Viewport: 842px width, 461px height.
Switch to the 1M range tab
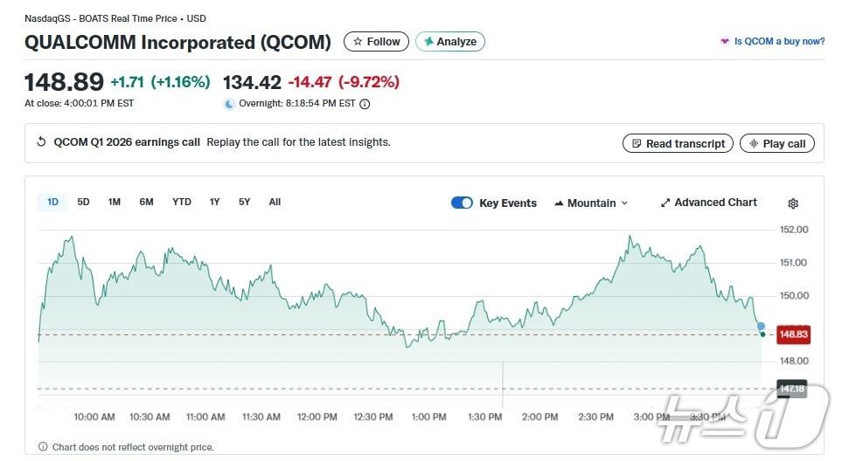[x=115, y=202]
